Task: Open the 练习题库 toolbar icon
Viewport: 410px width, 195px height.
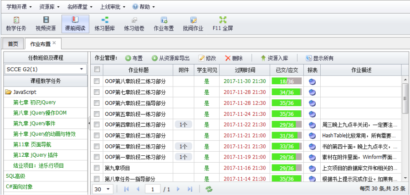Action: (104, 24)
